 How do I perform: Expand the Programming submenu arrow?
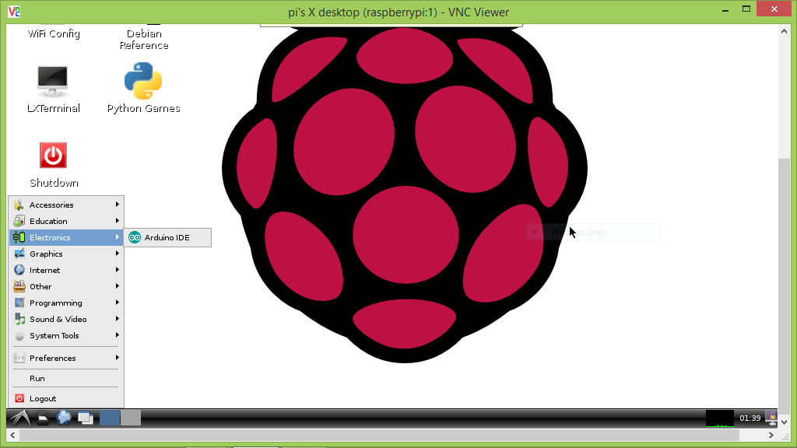pos(118,303)
